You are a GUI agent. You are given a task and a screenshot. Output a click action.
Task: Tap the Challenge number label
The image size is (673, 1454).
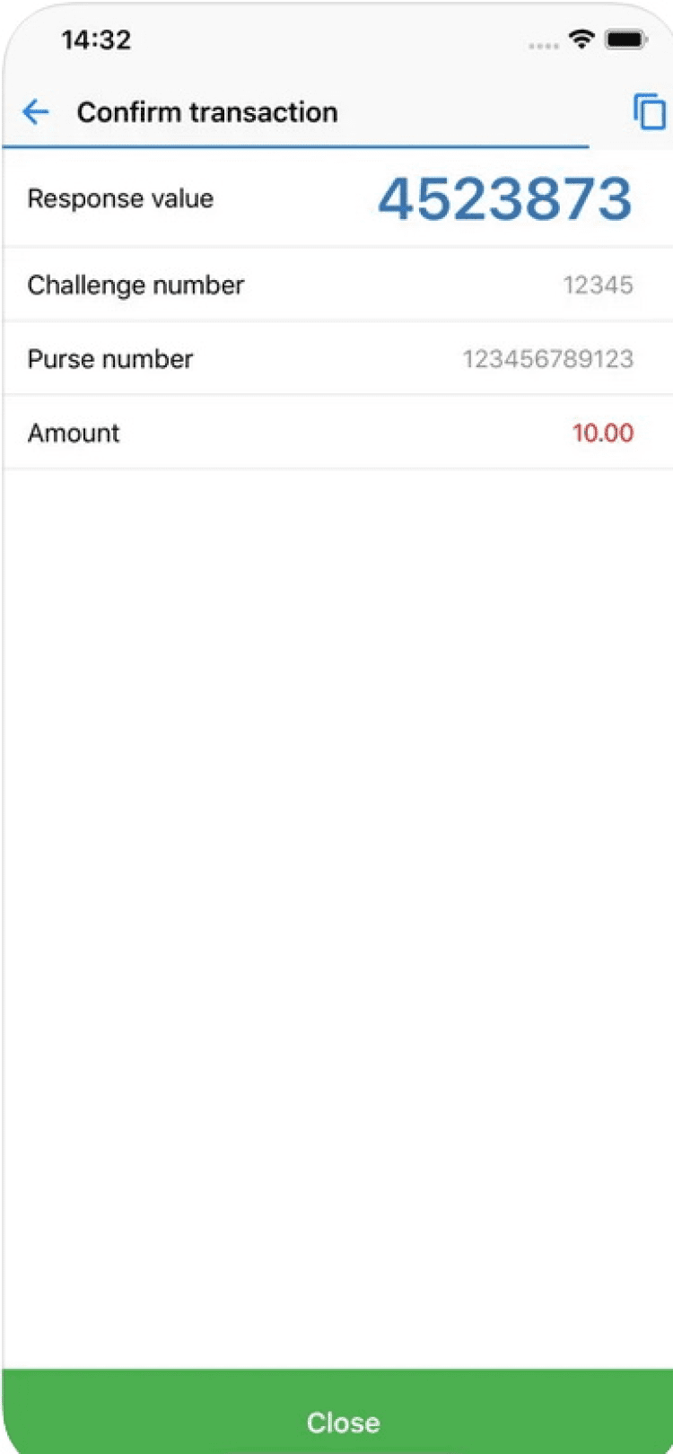[135, 285]
